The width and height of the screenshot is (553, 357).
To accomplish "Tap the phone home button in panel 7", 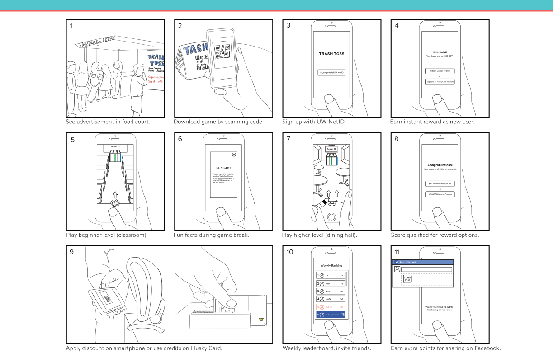I will (x=332, y=217).
